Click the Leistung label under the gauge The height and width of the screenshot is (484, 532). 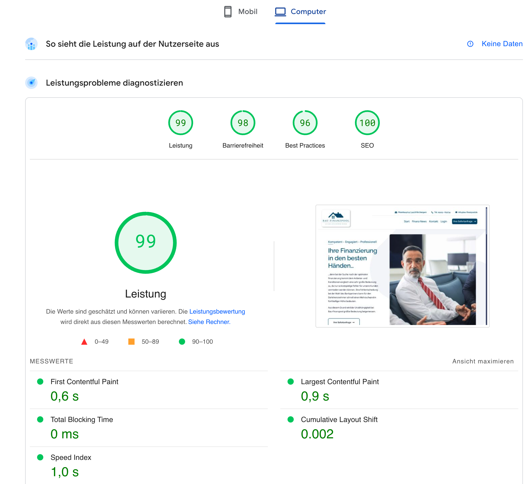181,146
